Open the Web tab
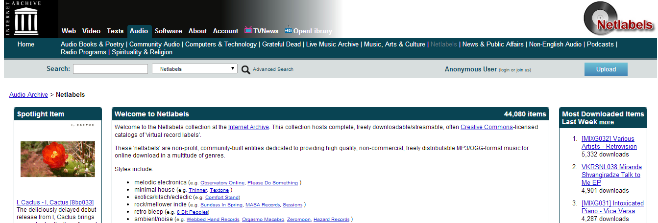This screenshot has width=658, height=223. pos(69,31)
